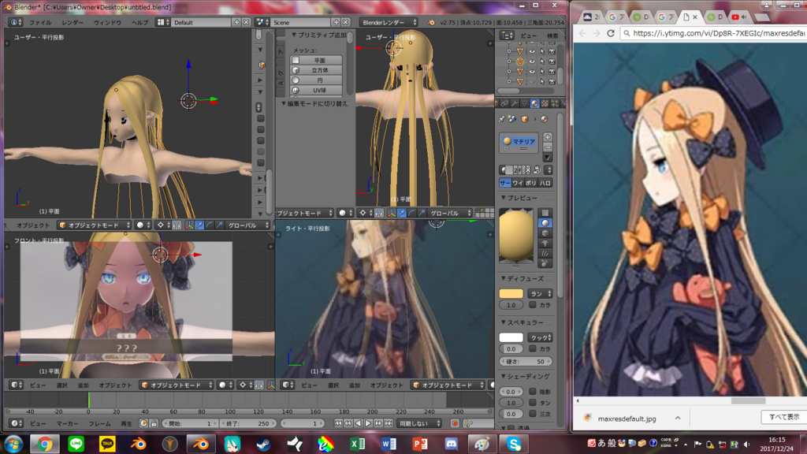This screenshot has height=454, width=807.
Task: Open the マーカー menu in the timeline
Action: (x=68, y=423)
